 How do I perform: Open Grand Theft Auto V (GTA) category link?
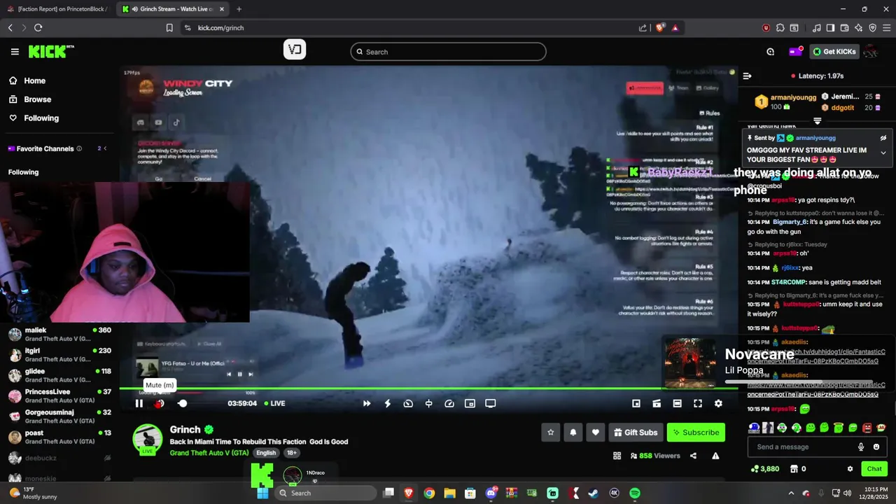[209, 453]
